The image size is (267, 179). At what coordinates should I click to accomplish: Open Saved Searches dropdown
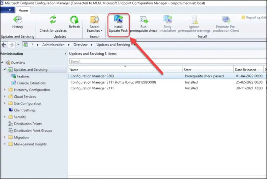point(94,24)
